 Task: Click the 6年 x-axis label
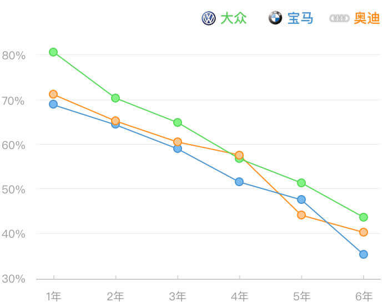pyautogui.click(x=364, y=296)
